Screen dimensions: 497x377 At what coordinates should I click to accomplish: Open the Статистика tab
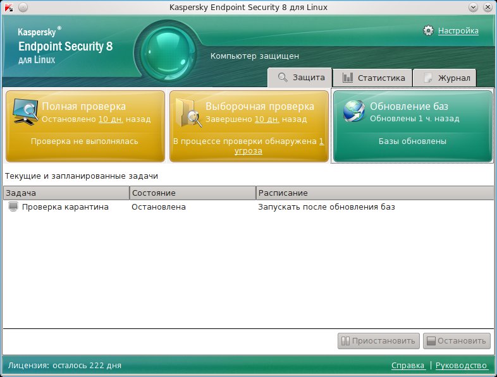tap(372, 78)
